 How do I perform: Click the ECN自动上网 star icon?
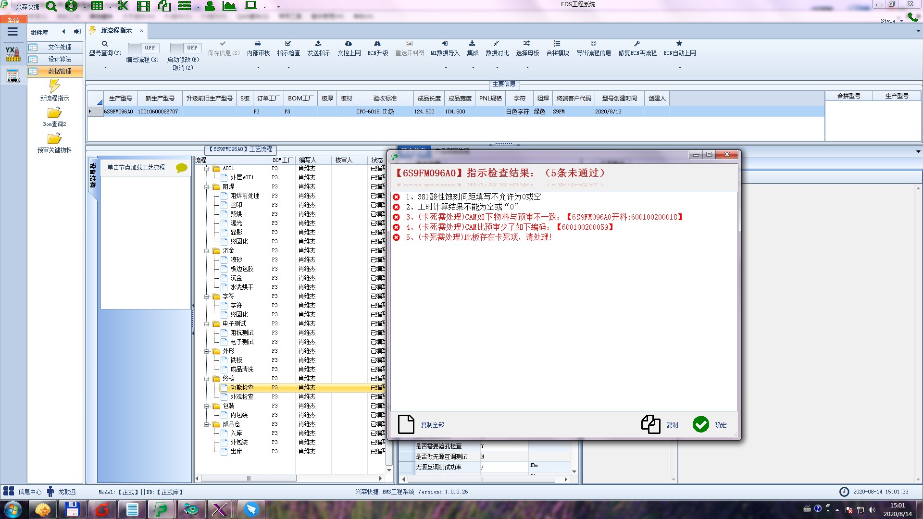[x=679, y=44]
